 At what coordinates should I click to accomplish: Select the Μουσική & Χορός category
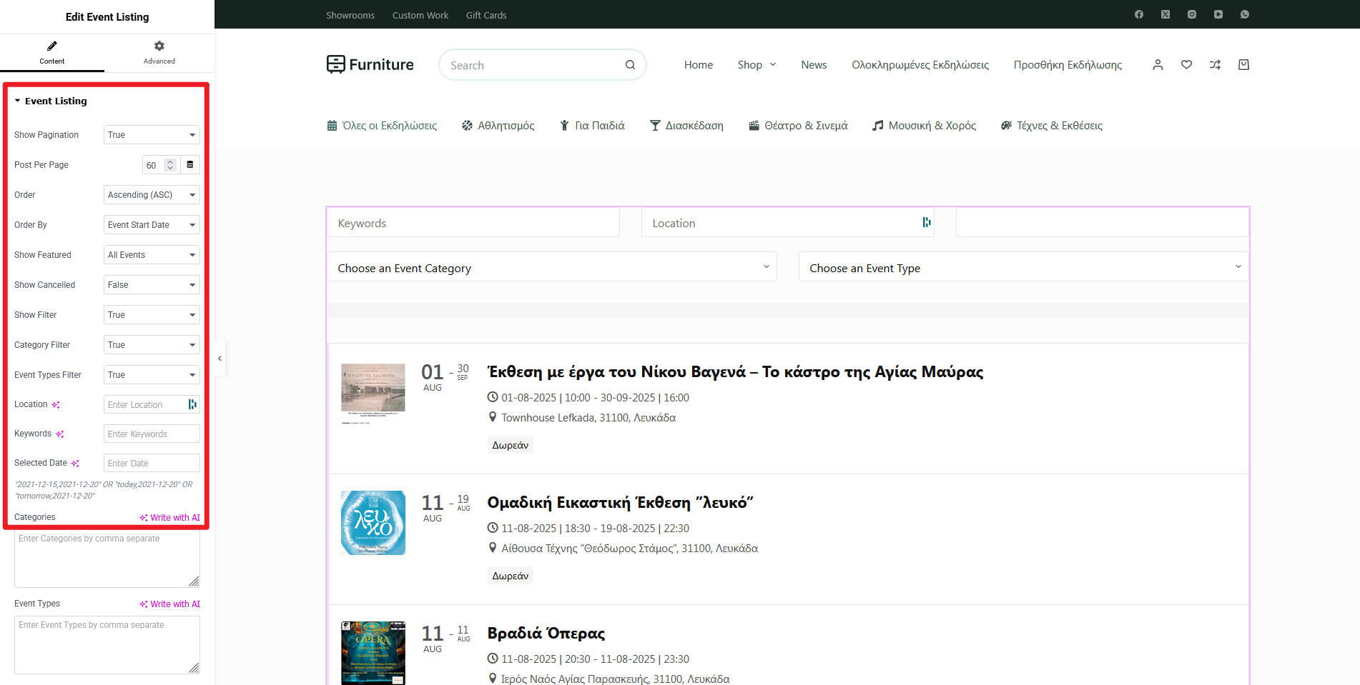[x=924, y=126]
